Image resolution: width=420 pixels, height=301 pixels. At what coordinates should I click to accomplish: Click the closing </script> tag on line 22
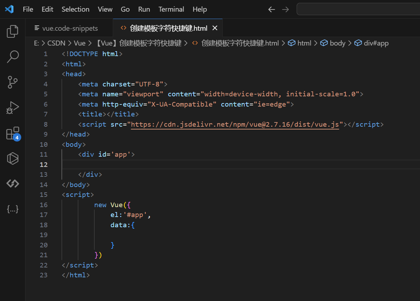click(x=80, y=265)
